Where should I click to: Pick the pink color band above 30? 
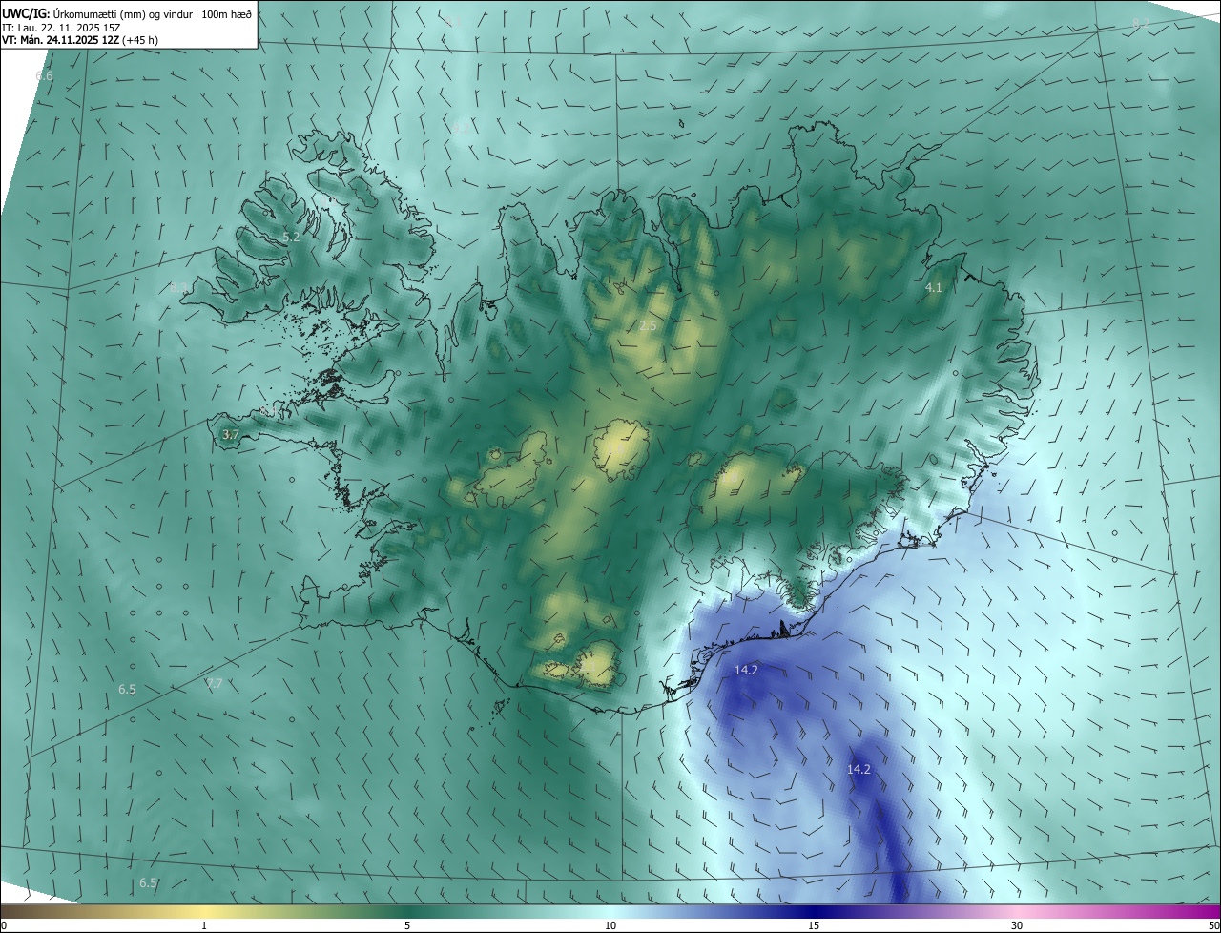pyautogui.click(x=1017, y=911)
